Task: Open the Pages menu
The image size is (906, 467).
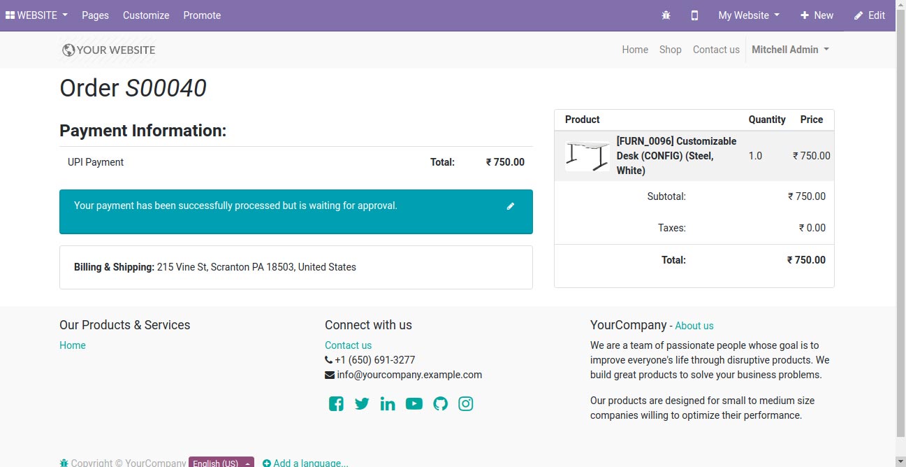Action: pos(95,15)
